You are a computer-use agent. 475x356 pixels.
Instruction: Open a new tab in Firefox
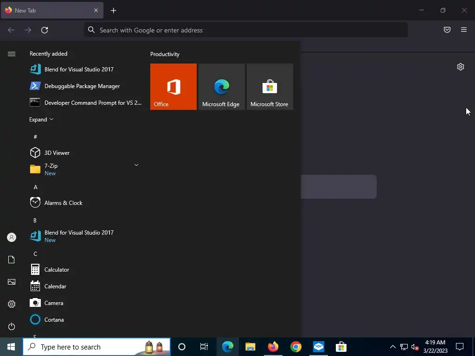(x=113, y=11)
